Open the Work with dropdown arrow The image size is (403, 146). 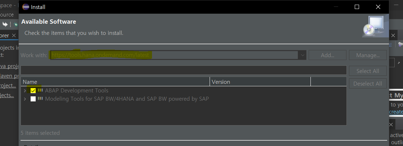(302, 55)
